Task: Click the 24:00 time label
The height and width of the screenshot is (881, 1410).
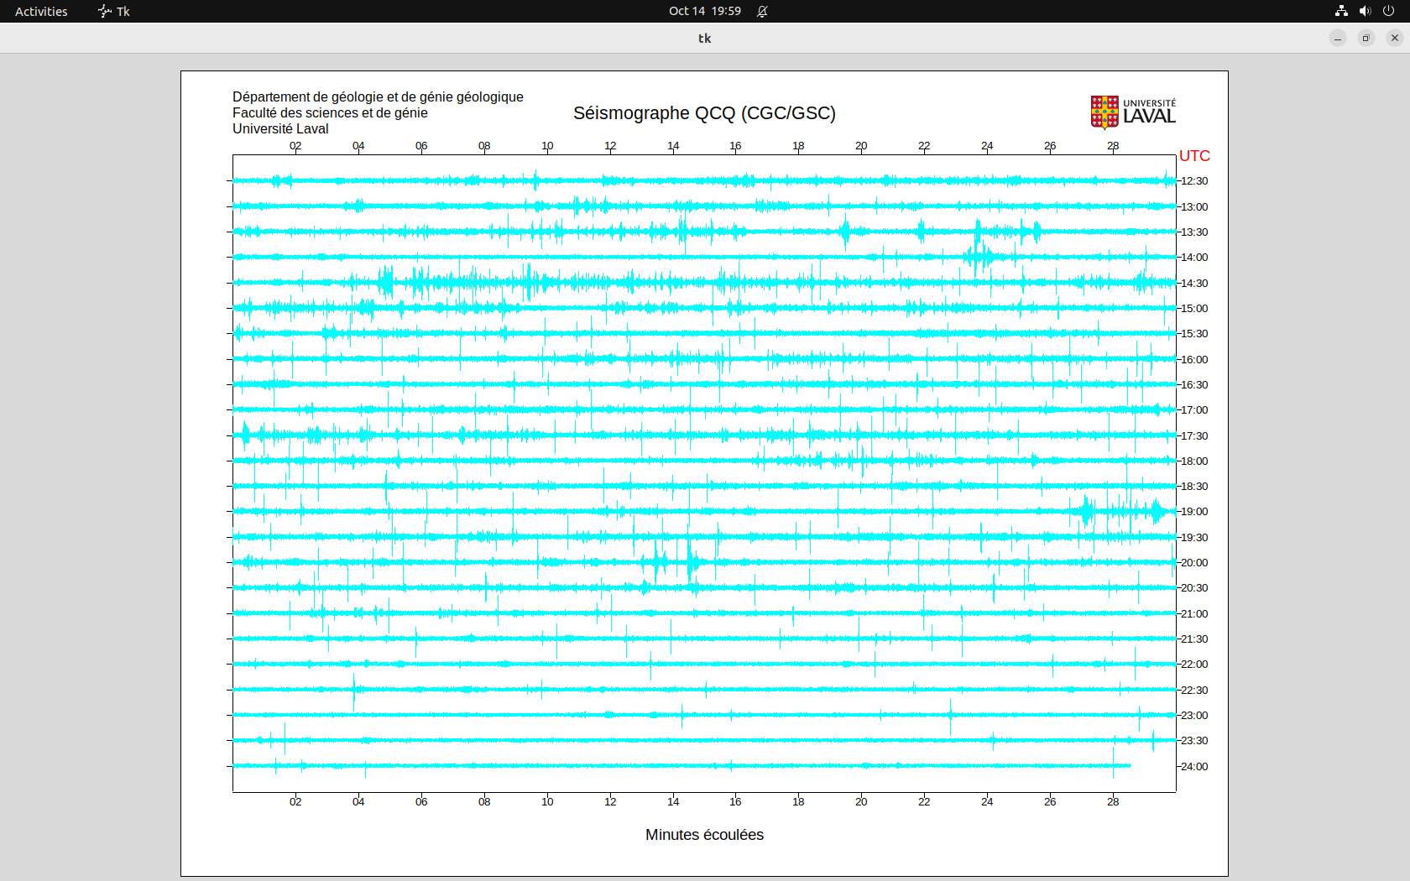Action: 1194,767
